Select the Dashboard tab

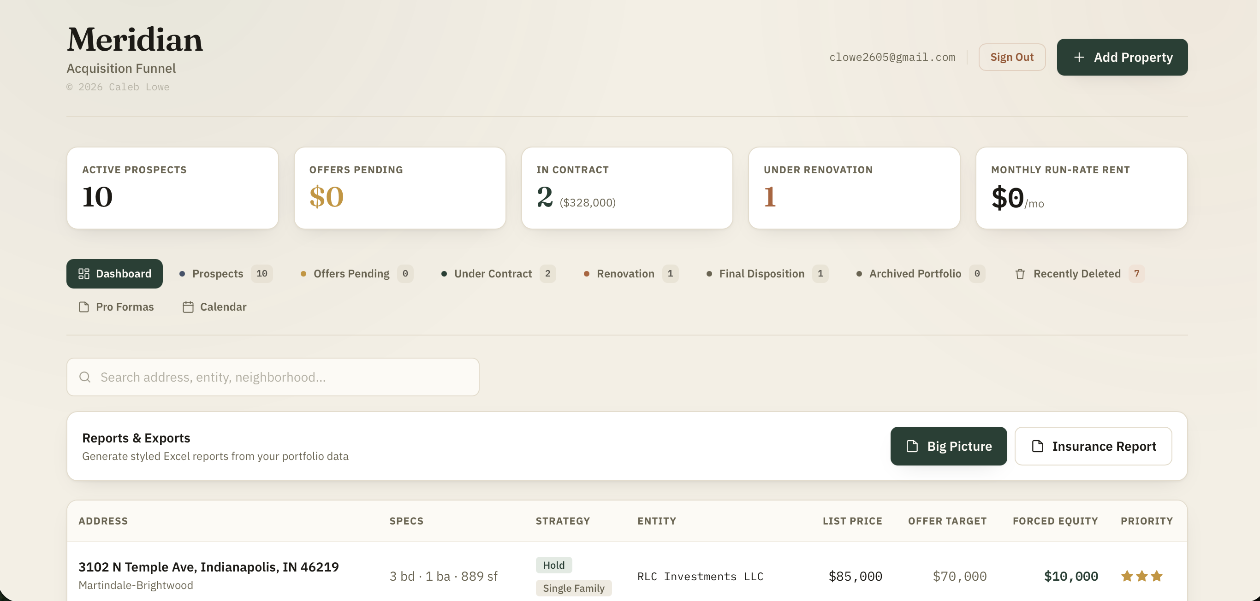[114, 274]
